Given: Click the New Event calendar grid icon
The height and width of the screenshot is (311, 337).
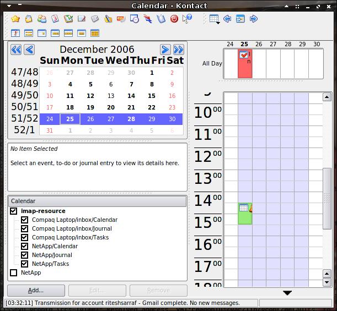Looking at the screenshot, I should click(214, 19).
